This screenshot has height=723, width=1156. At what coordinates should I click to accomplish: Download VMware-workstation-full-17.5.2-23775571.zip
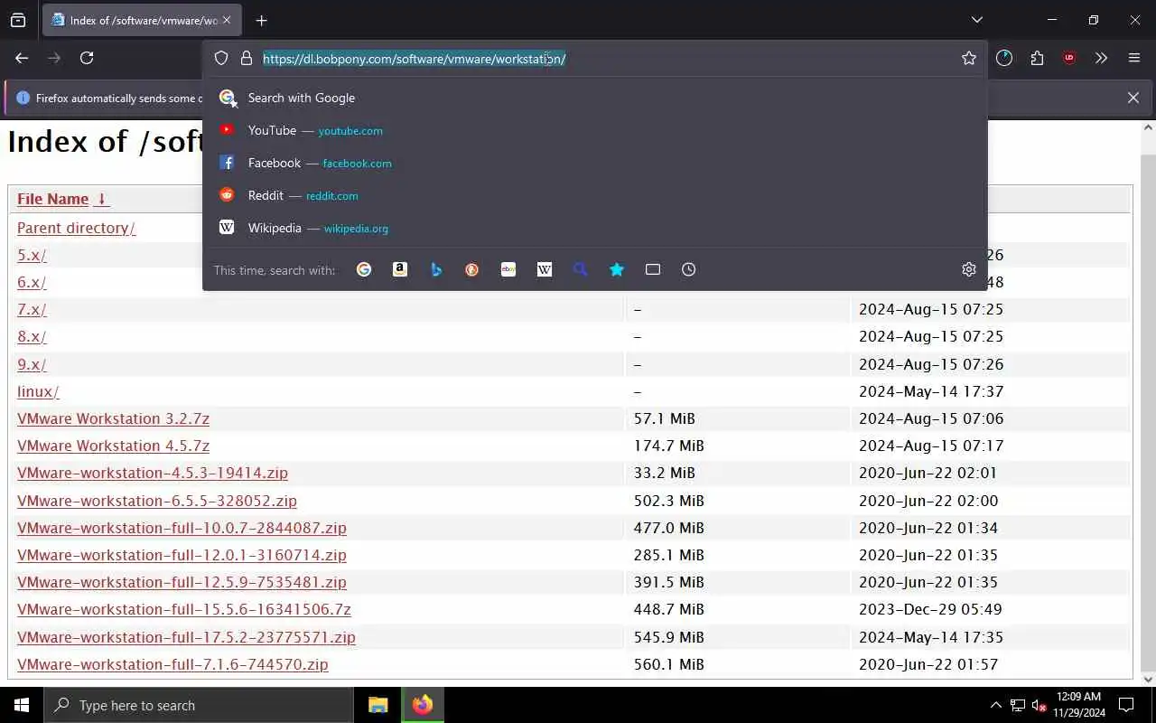pos(186,637)
